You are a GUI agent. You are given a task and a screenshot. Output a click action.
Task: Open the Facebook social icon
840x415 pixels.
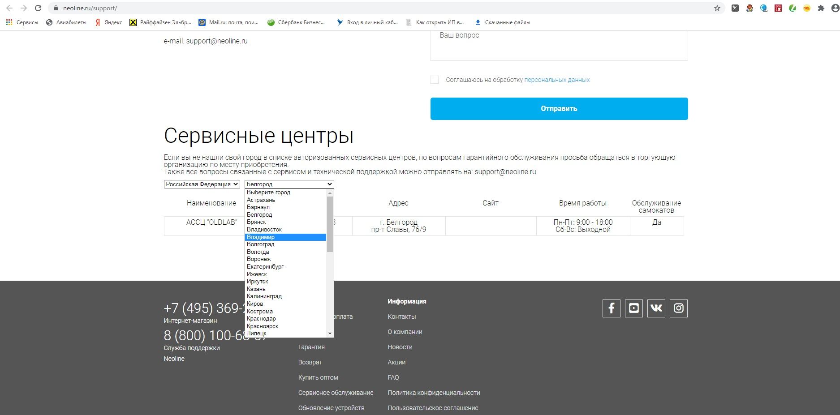[x=611, y=308]
